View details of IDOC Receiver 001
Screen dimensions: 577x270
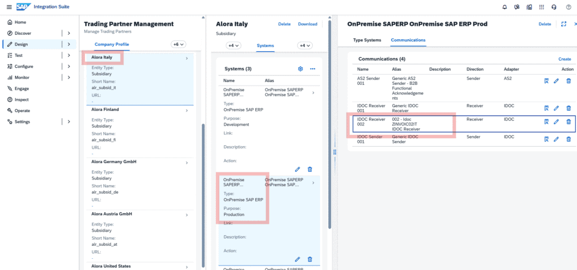tap(546, 108)
